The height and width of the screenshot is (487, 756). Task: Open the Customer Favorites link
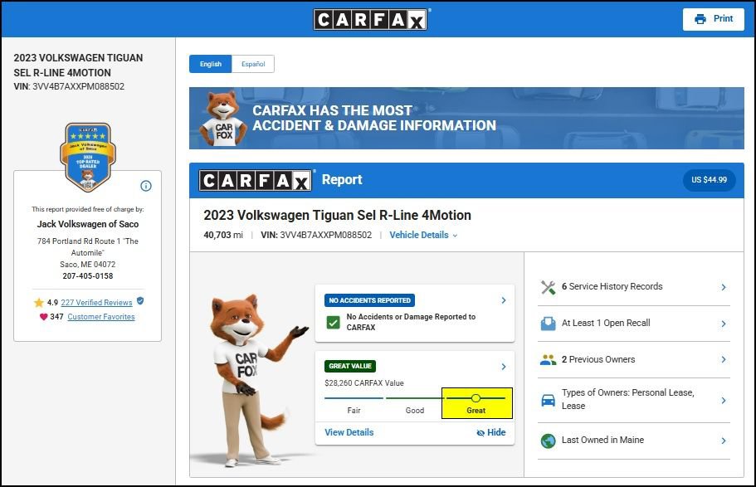[101, 317]
